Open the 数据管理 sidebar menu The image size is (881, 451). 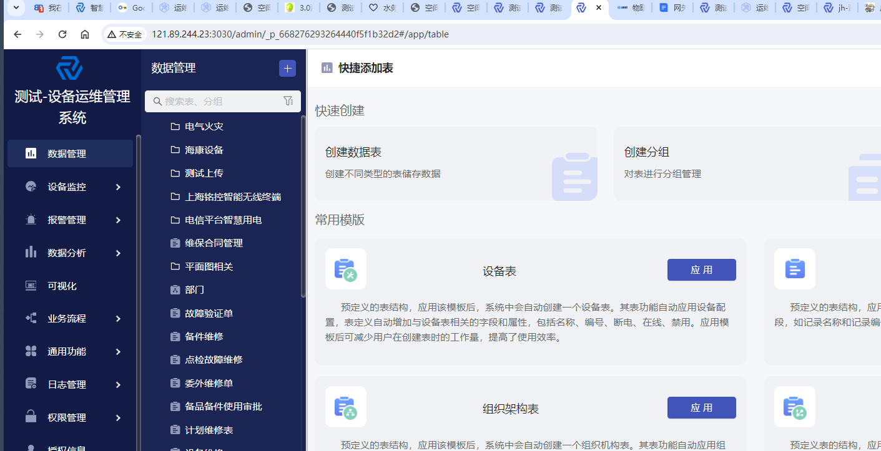[x=70, y=153]
